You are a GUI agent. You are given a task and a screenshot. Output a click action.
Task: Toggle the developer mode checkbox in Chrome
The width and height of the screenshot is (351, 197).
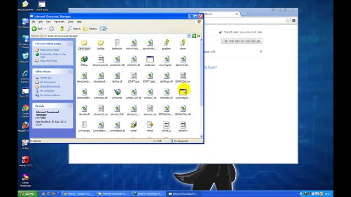click(220, 32)
